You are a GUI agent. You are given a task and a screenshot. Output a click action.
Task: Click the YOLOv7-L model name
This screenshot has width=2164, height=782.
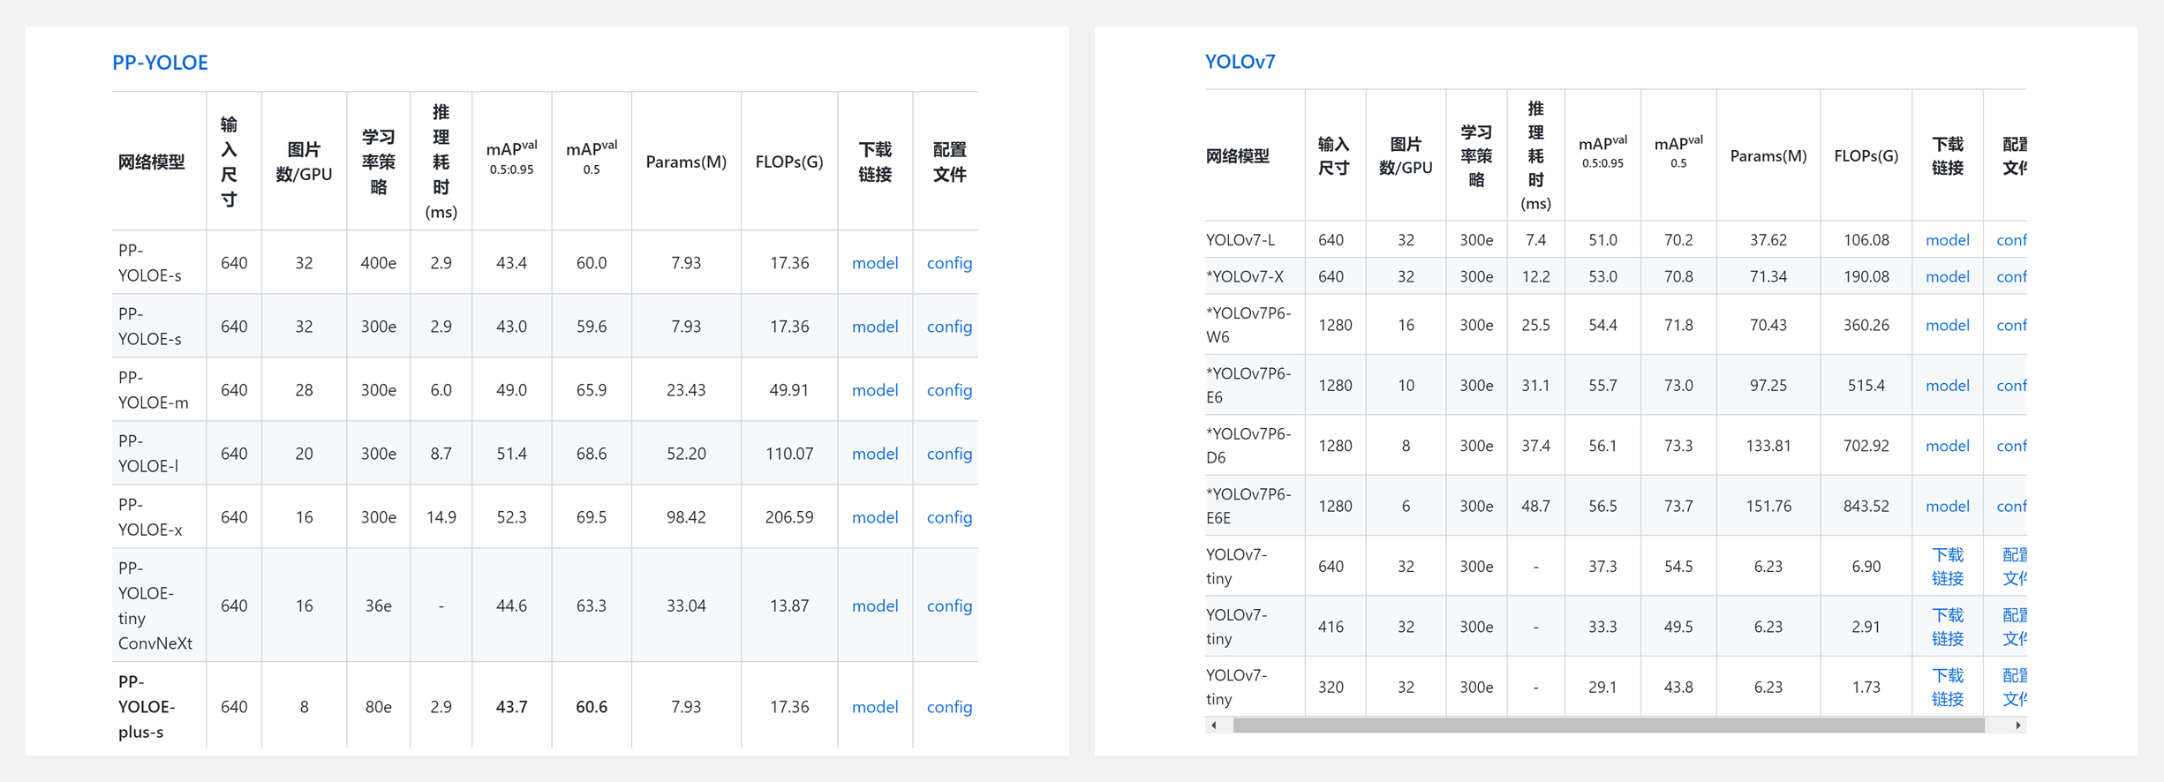(x=1240, y=240)
